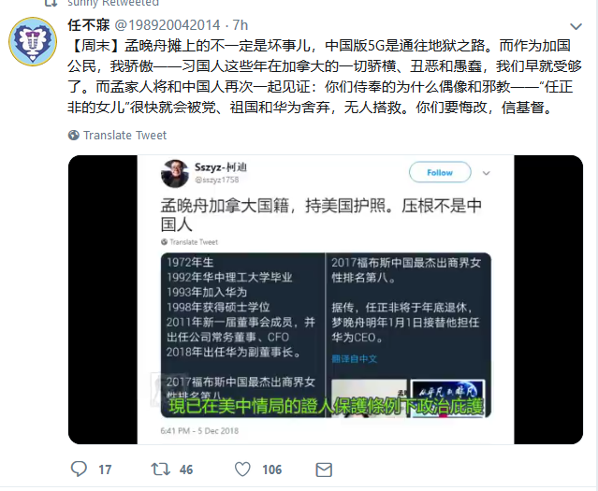Open the embedded tweet's dropdown chevron

[486, 173]
